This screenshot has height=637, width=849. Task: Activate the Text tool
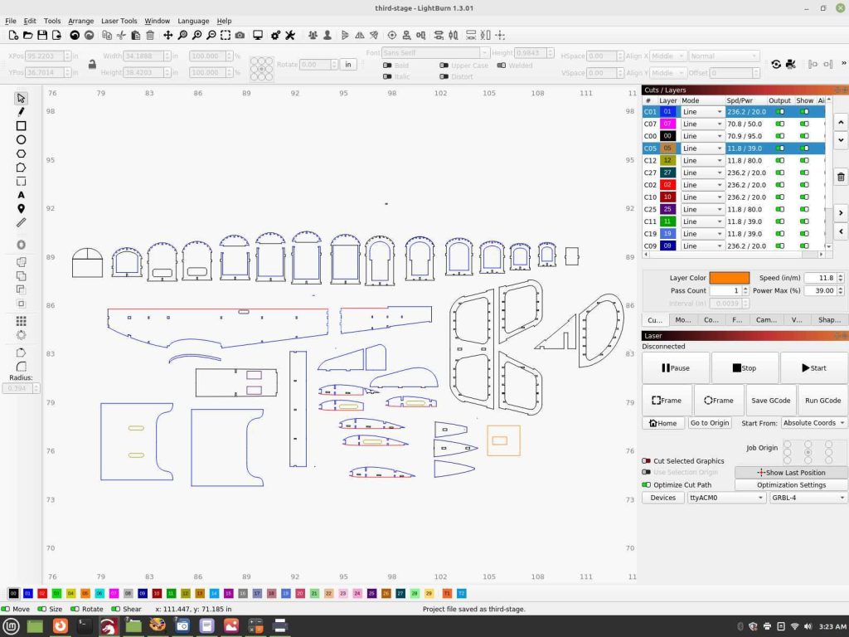(22, 195)
